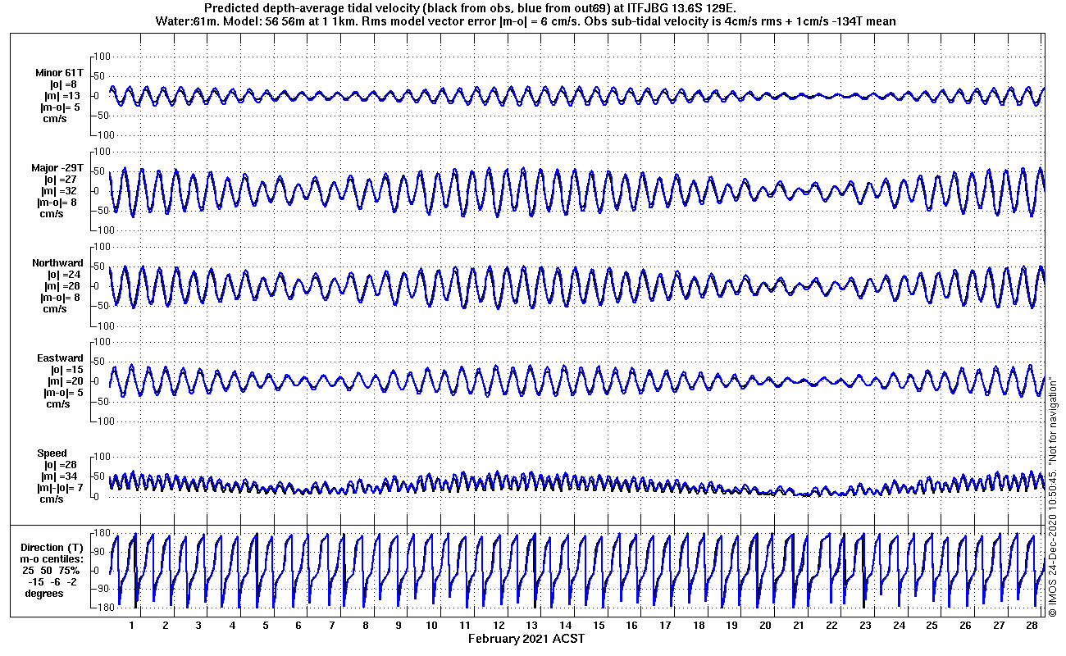Image resolution: width=1066 pixels, height=656 pixels.
Task: Click the '-15 -6 -2' centile values
Action: (x=51, y=582)
